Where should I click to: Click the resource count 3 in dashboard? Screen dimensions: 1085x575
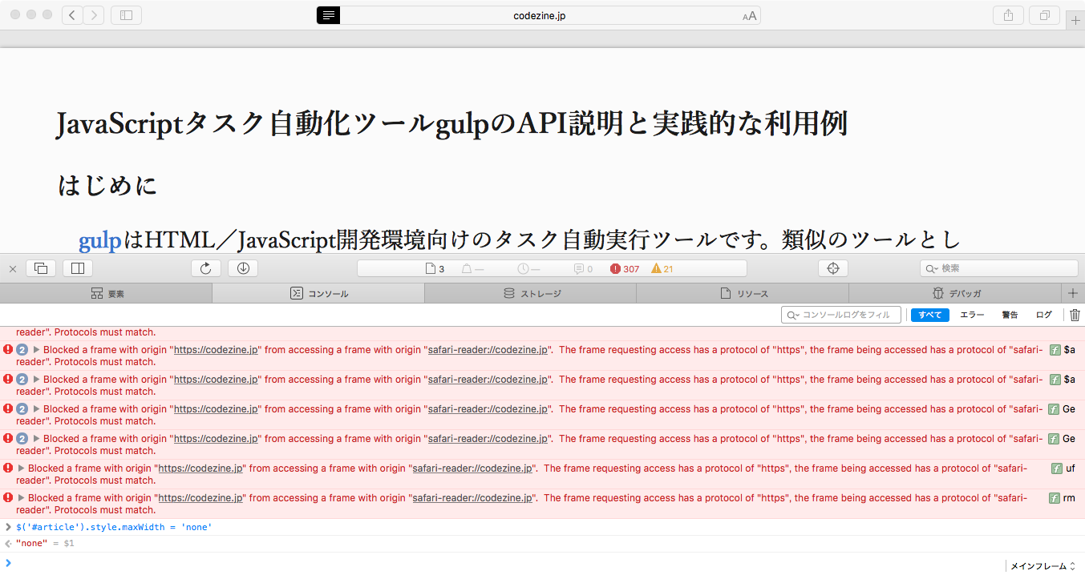tap(435, 269)
